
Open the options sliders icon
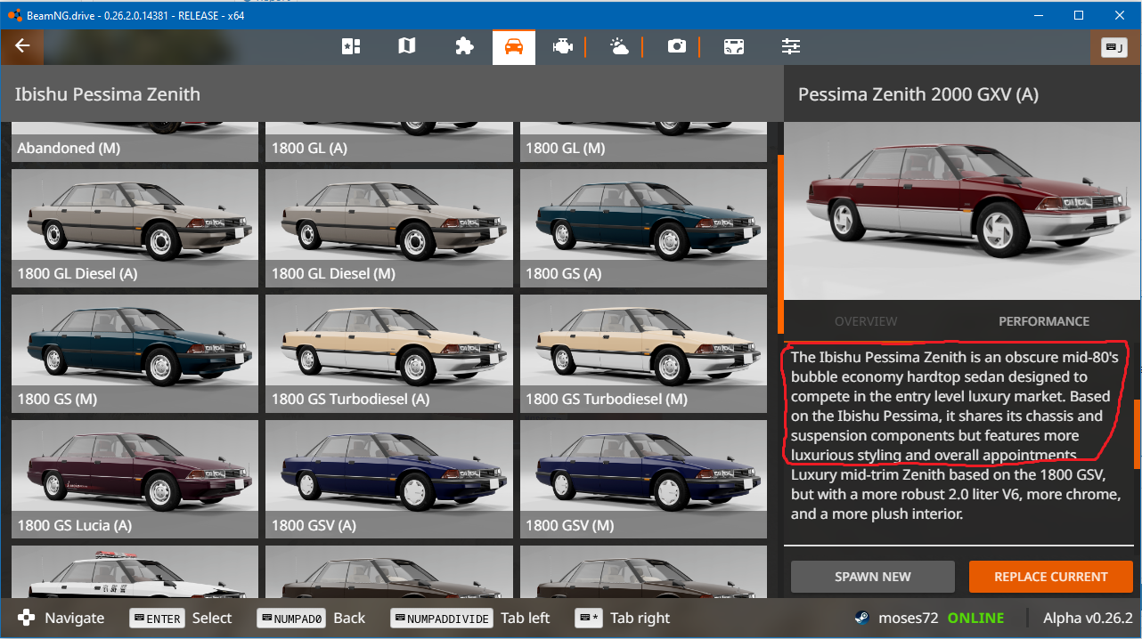[x=790, y=46]
